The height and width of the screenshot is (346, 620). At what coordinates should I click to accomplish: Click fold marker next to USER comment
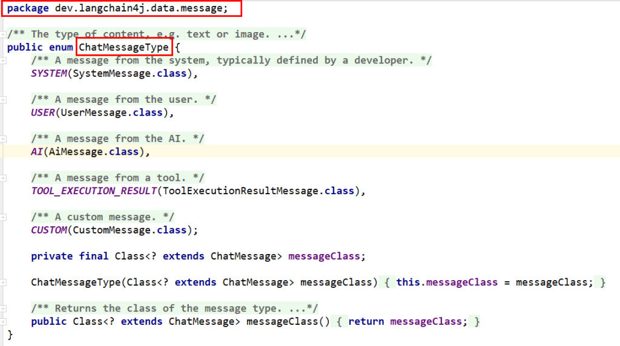coord(4,99)
